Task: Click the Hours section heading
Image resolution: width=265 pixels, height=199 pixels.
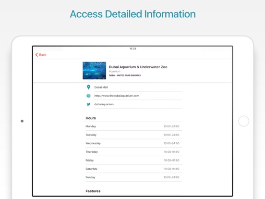Action: 91,118
